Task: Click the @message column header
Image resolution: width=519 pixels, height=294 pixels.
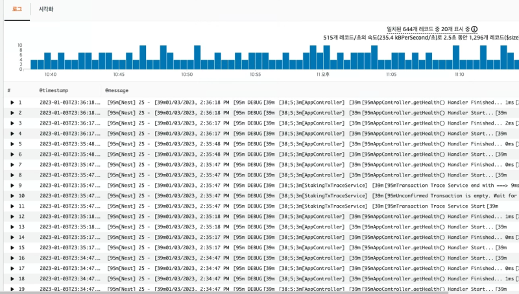Action: pyautogui.click(x=117, y=90)
